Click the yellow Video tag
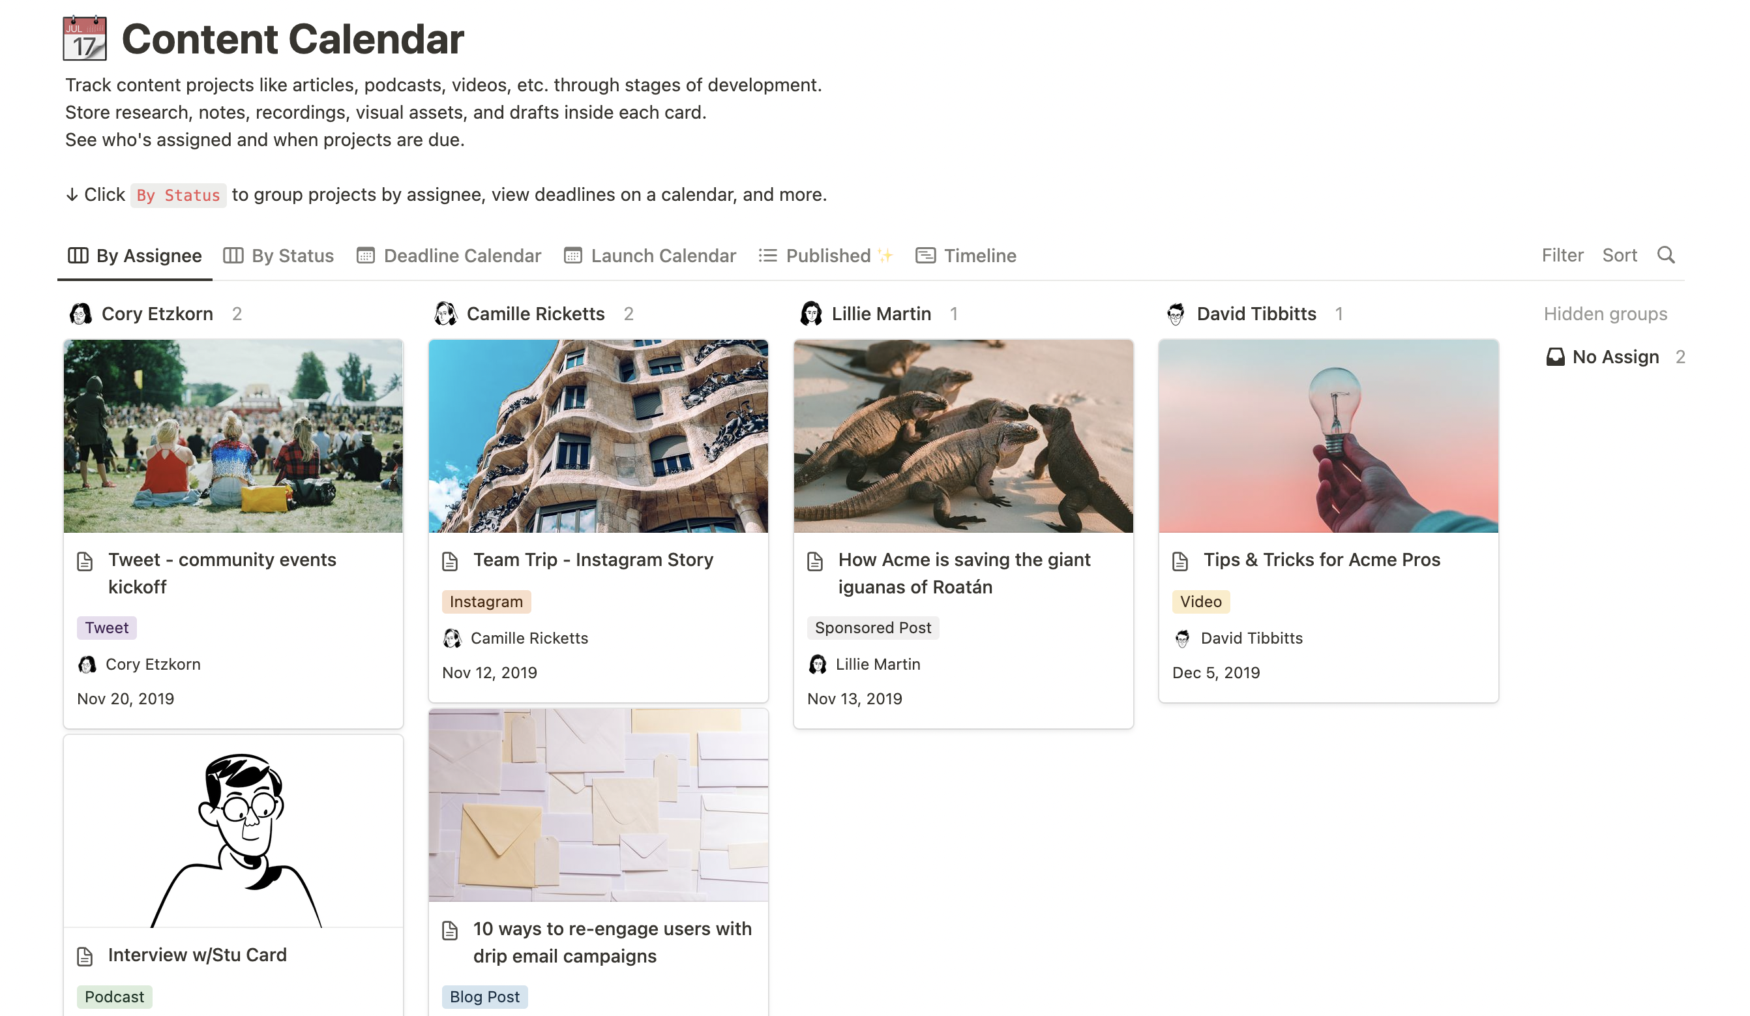1750x1016 pixels. 1200,601
